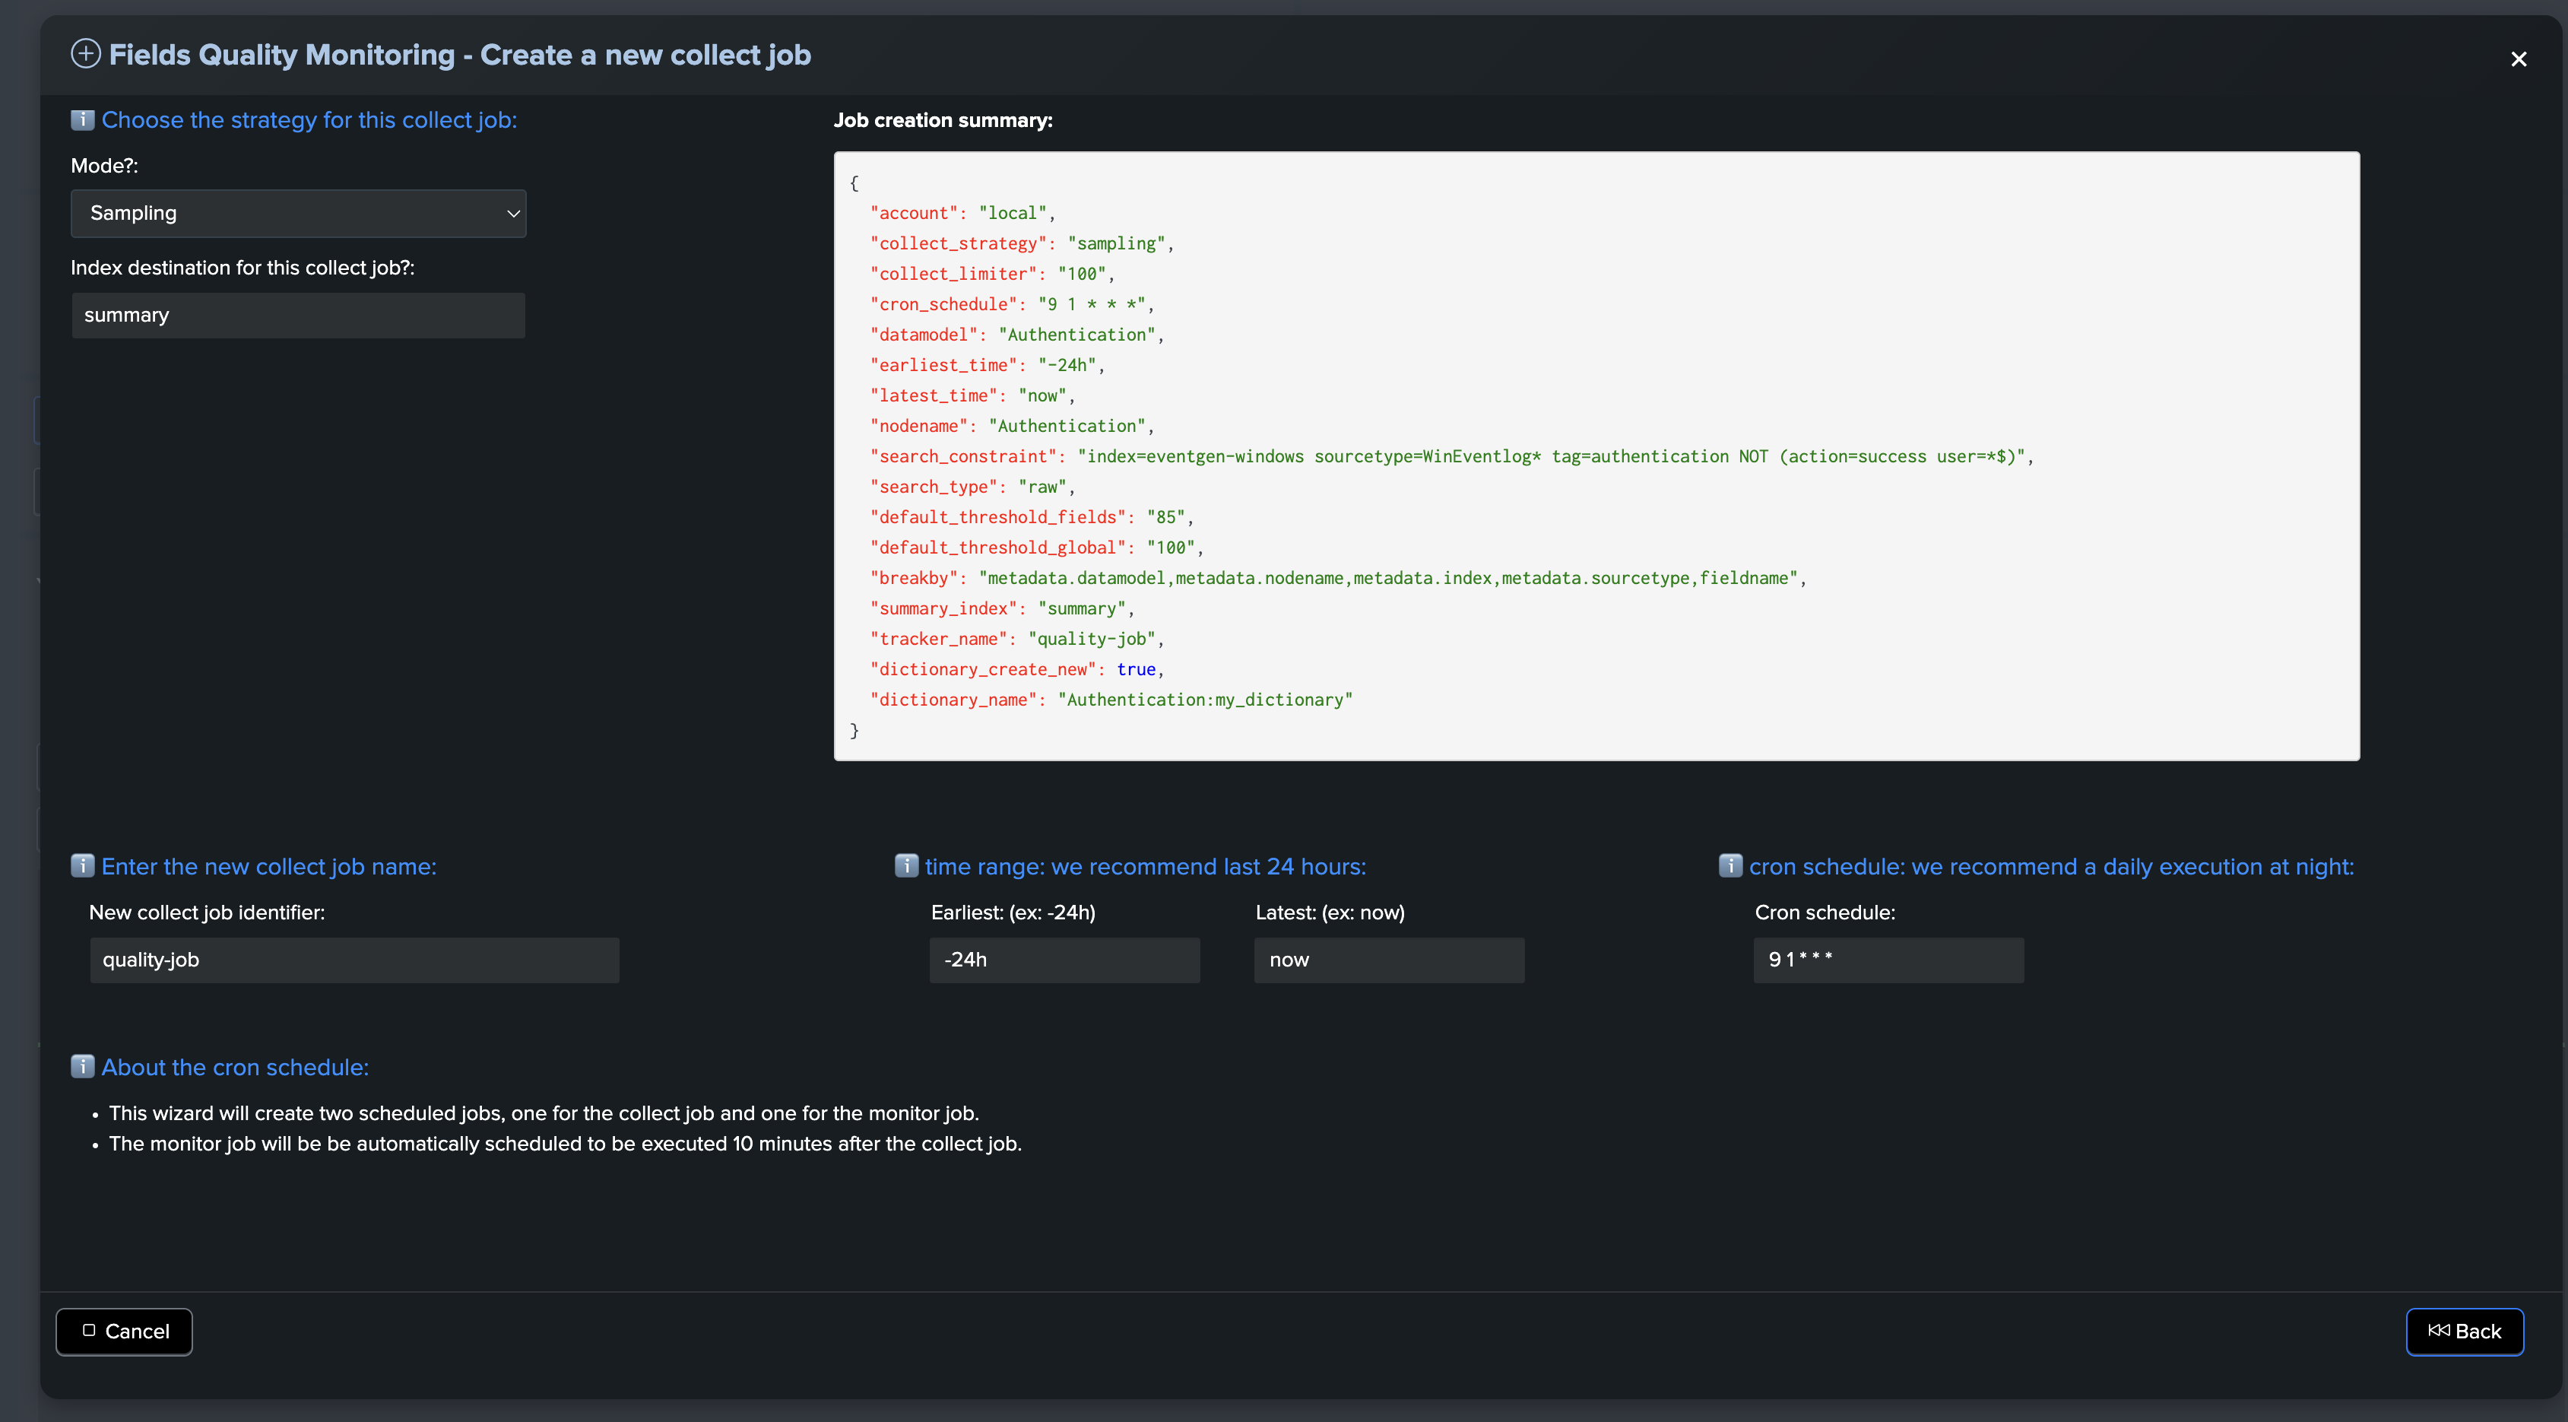Image resolution: width=2568 pixels, height=1422 pixels.
Task: Click the "collect_strategy" sampling line
Action: pyautogui.click(x=1022, y=243)
